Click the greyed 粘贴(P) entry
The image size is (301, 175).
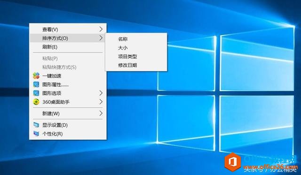click(68, 58)
